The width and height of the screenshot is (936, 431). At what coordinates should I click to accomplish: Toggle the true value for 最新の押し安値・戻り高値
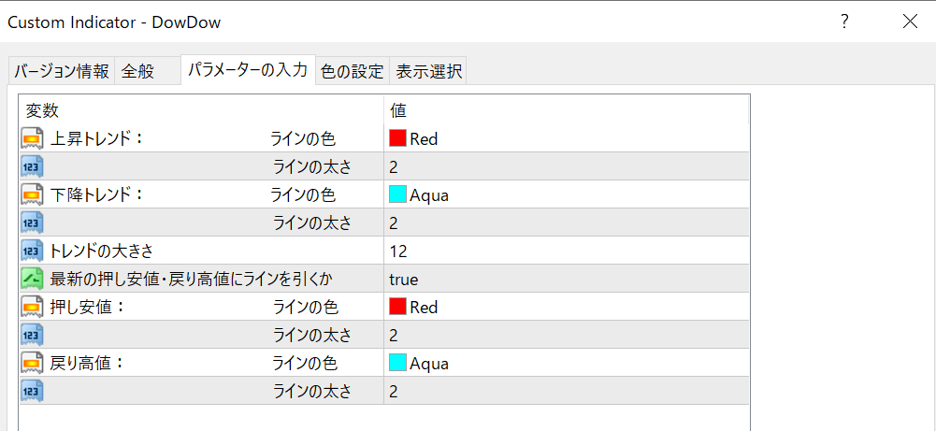(x=404, y=279)
